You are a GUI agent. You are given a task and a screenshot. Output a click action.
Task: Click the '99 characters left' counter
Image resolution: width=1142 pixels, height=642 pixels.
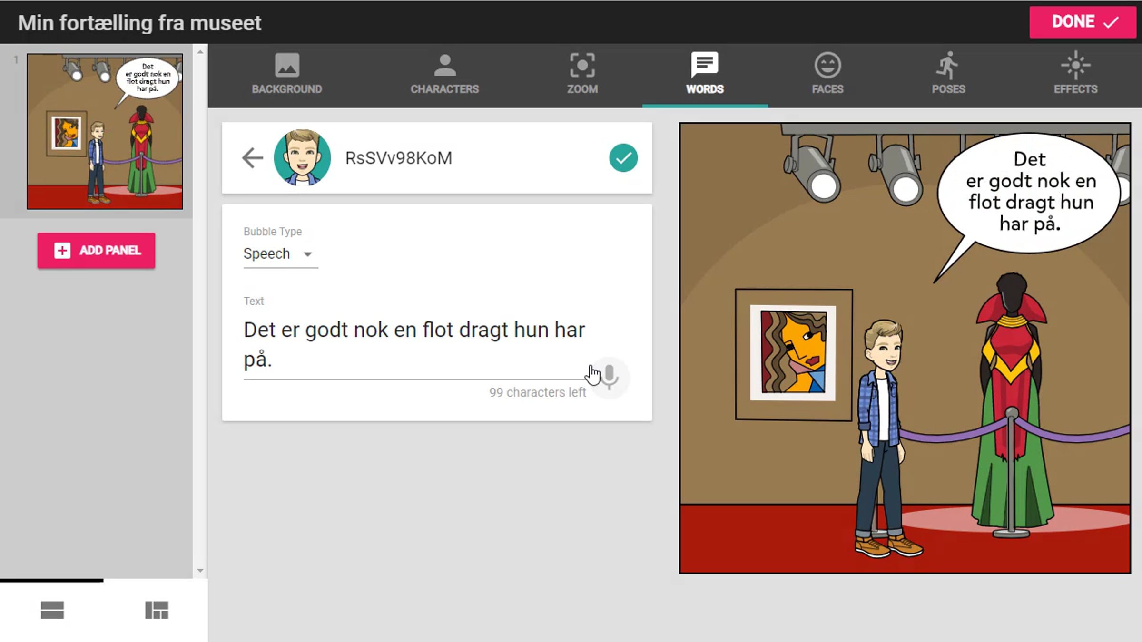(x=538, y=392)
